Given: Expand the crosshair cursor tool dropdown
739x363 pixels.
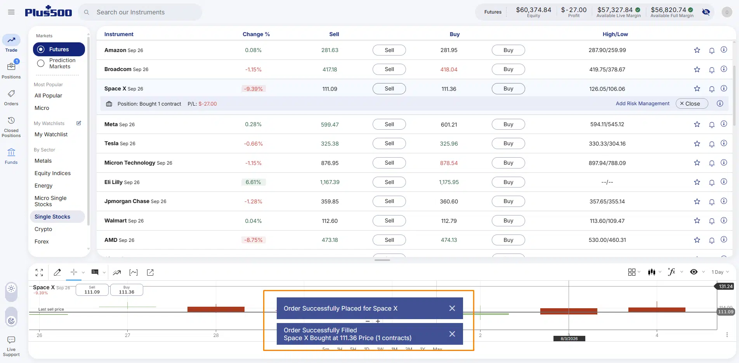Looking at the screenshot, I should point(83,273).
